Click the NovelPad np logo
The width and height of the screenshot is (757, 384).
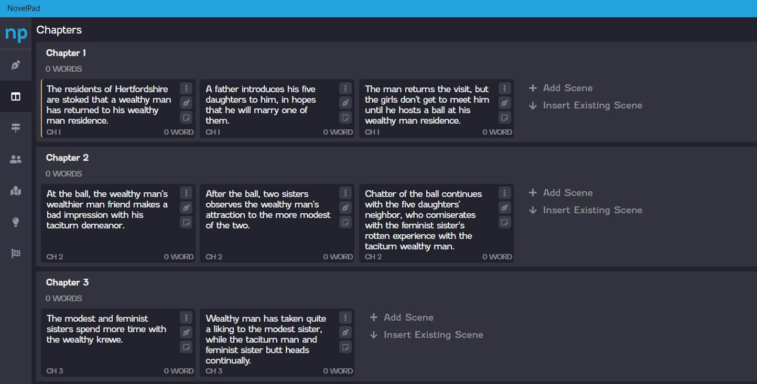point(16,34)
